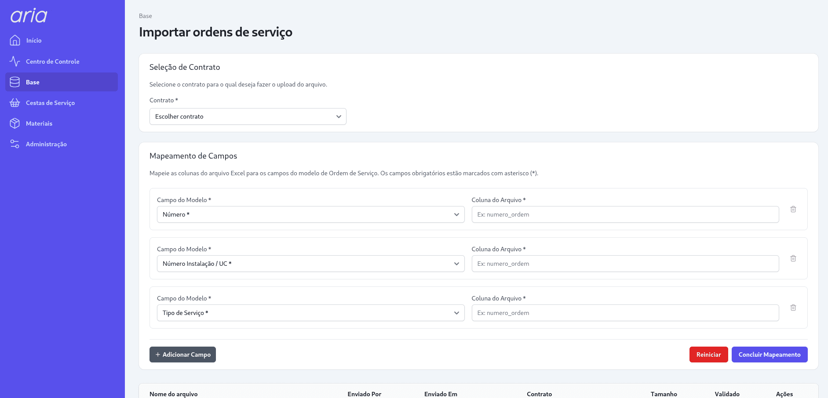Click the aria logo in sidebar
Image resolution: width=828 pixels, height=398 pixels.
(x=29, y=16)
